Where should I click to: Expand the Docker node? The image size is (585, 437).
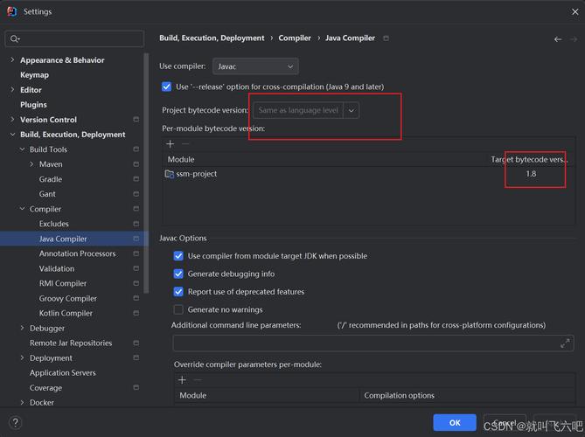22,403
